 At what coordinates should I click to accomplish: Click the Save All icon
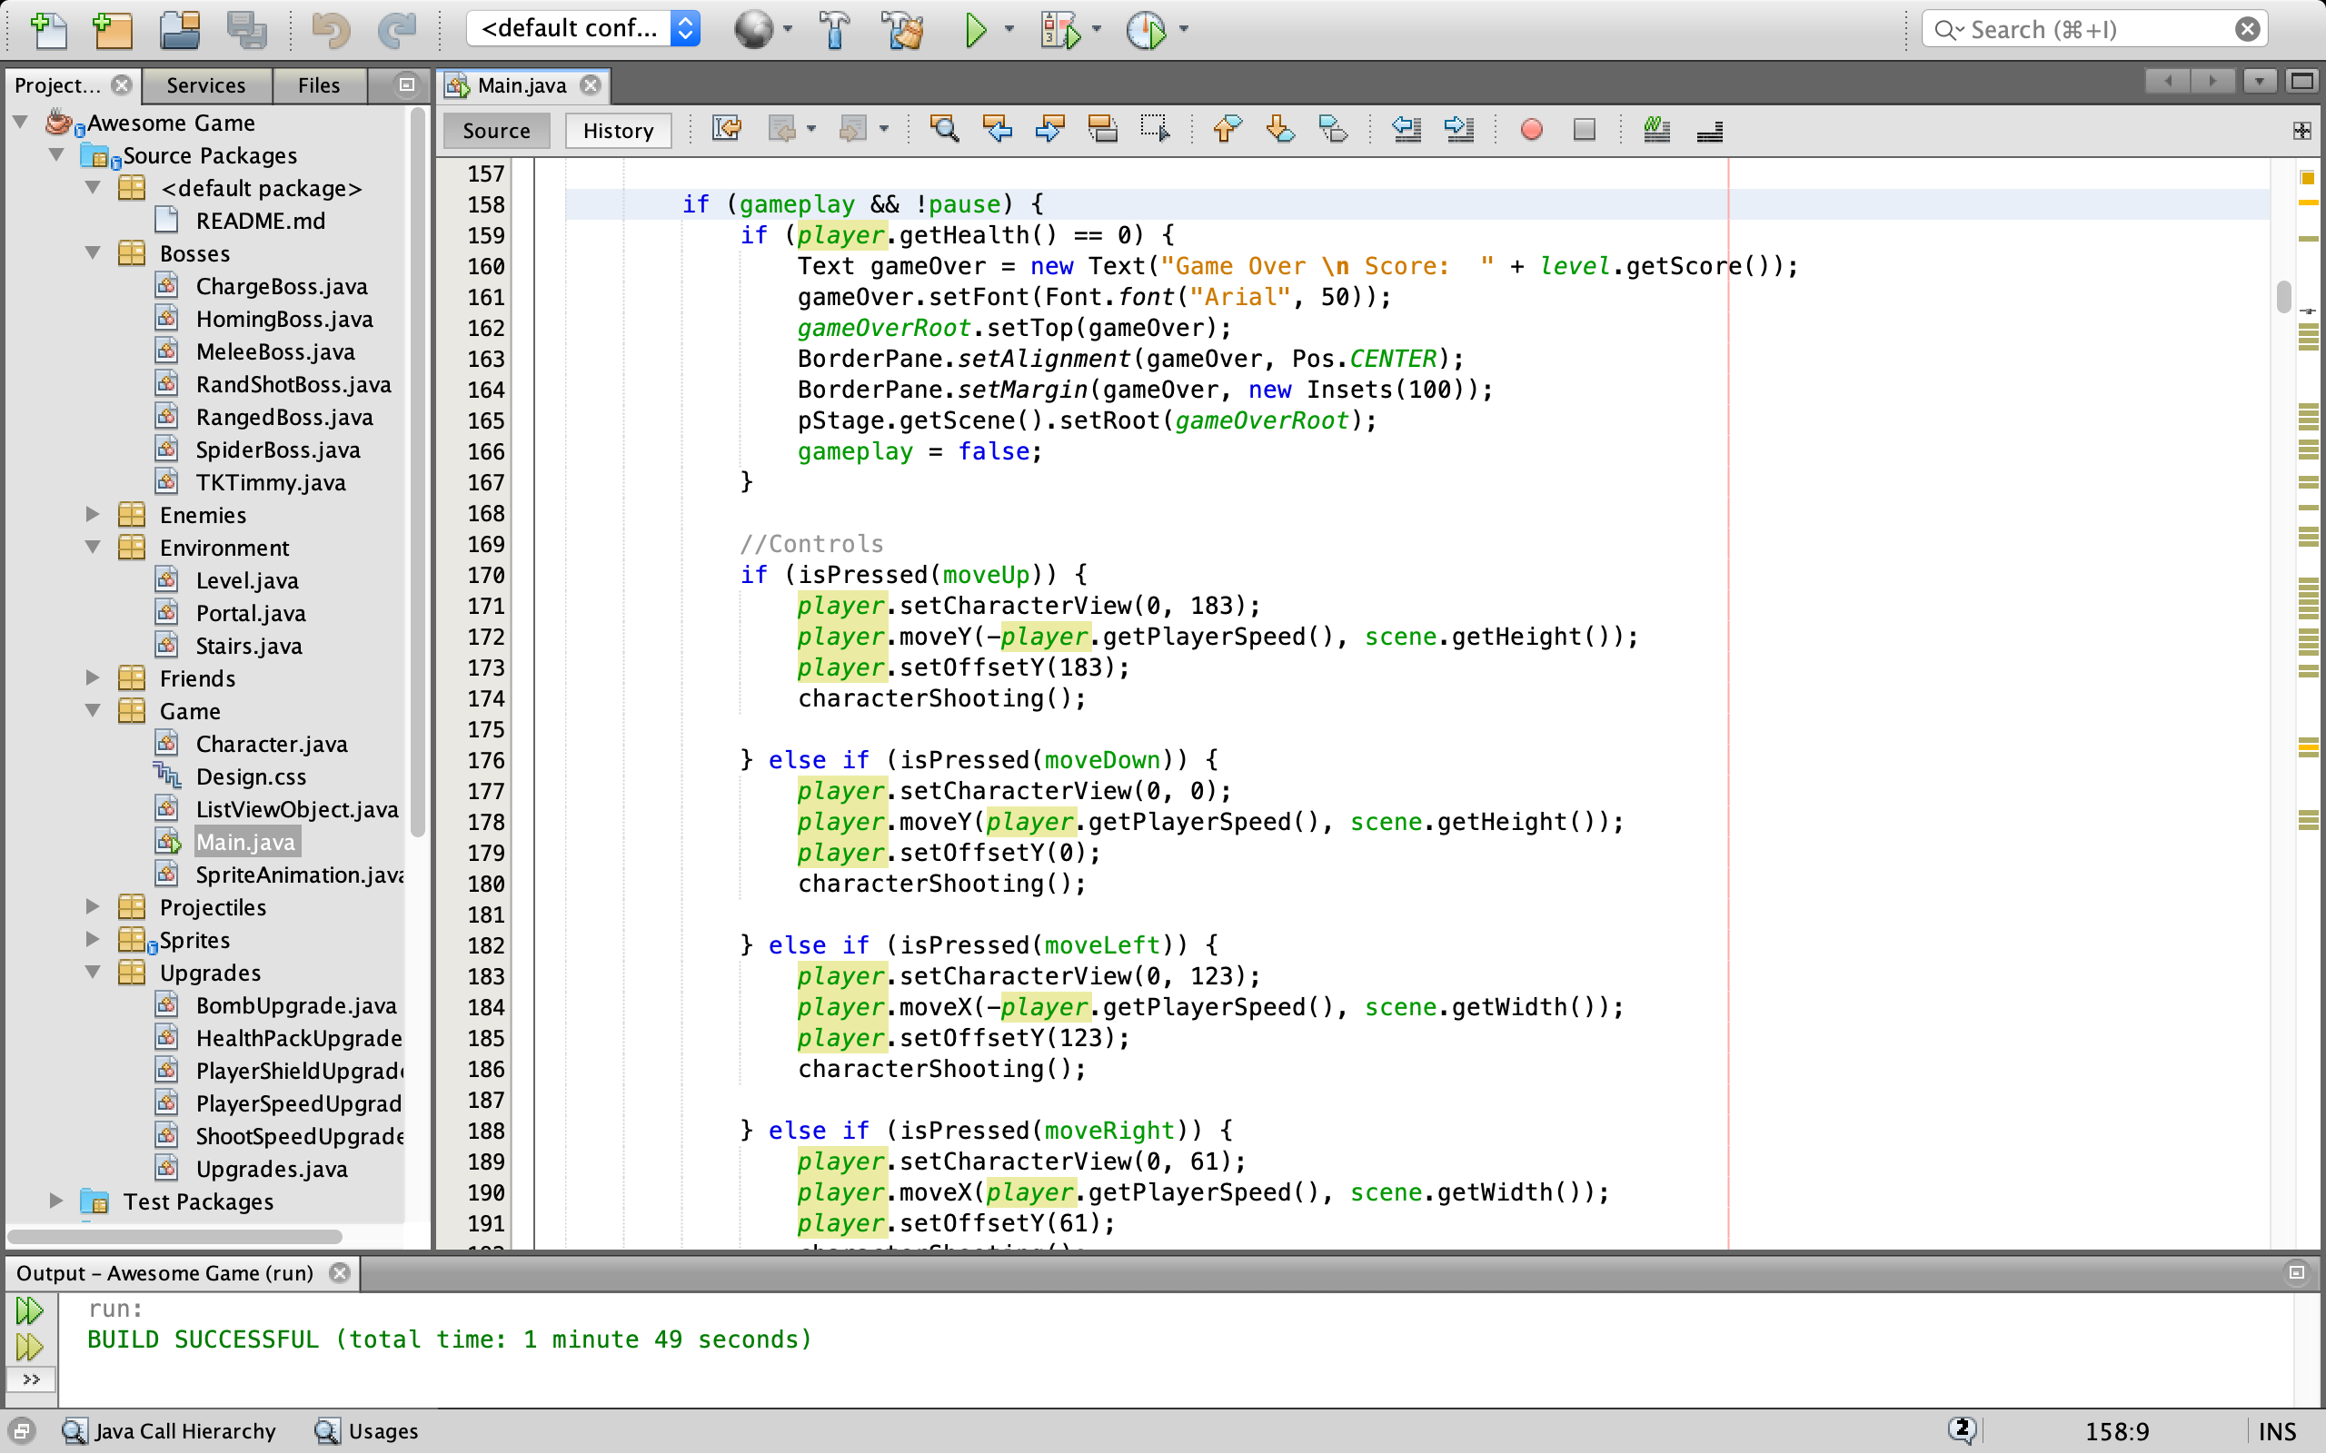tap(246, 31)
